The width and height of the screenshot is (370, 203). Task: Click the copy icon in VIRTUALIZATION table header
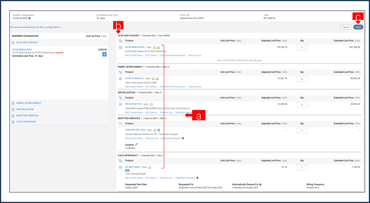tap(121, 98)
